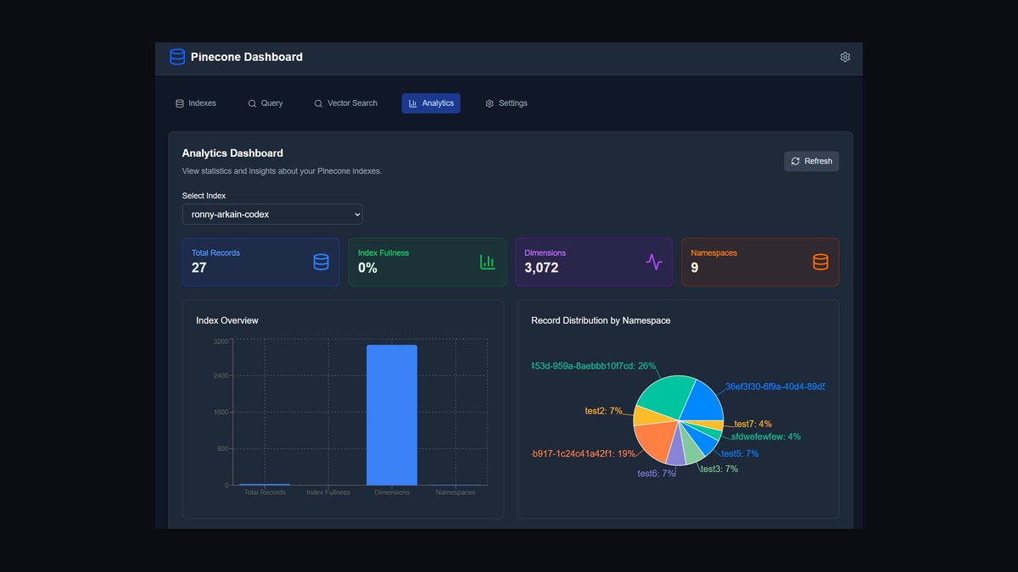This screenshot has height=572, width=1018.
Task: Click the test6: 7% label
Action: 657,474
